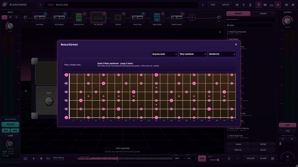
Task: Add a new block with plus button
Action: click(192, 17)
